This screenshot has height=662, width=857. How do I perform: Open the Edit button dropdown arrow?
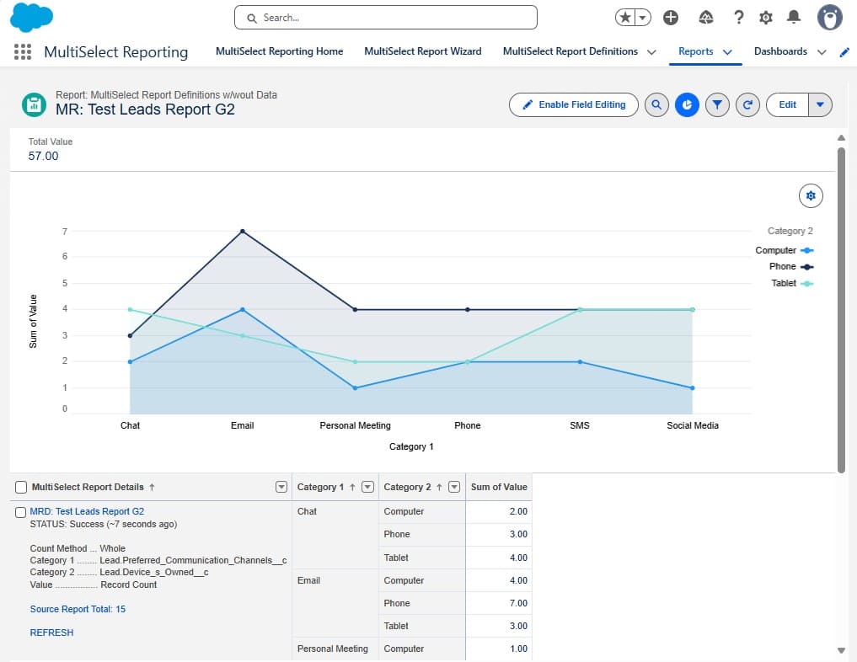820,104
